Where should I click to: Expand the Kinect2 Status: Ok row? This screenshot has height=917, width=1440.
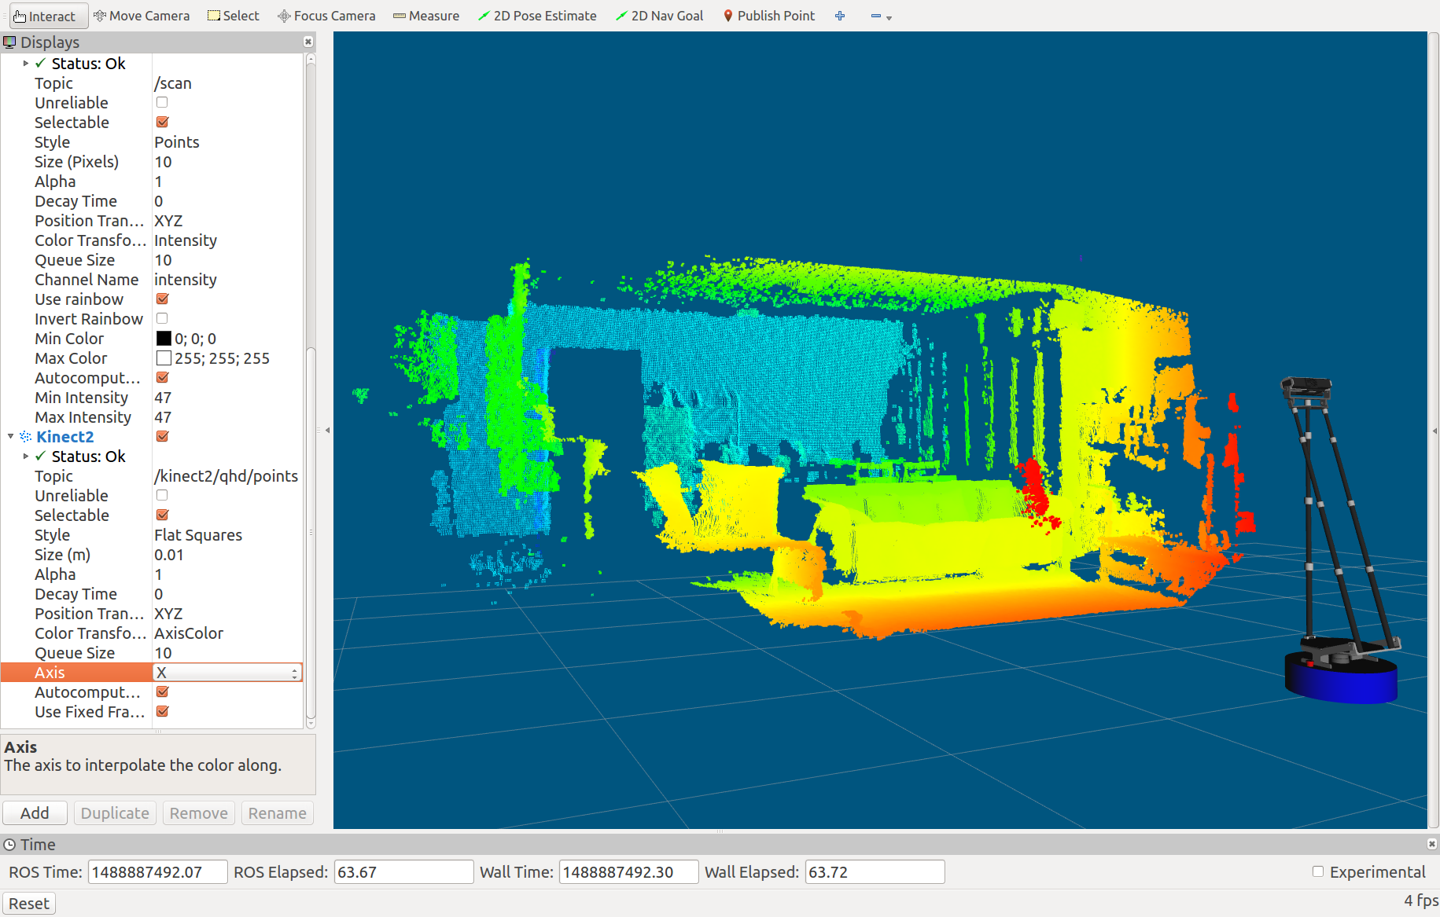pos(26,457)
